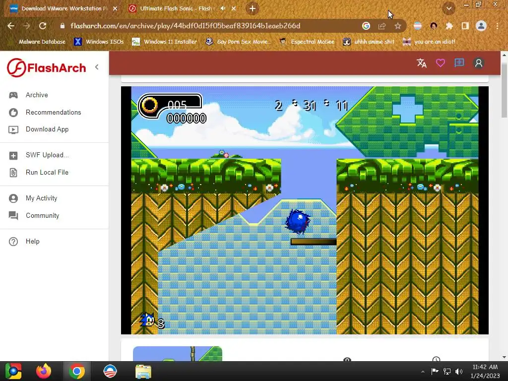Image resolution: width=508 pixels, height=381 pixels.
Task: Click the site lock icon
Action: click(x=62, y=26)
